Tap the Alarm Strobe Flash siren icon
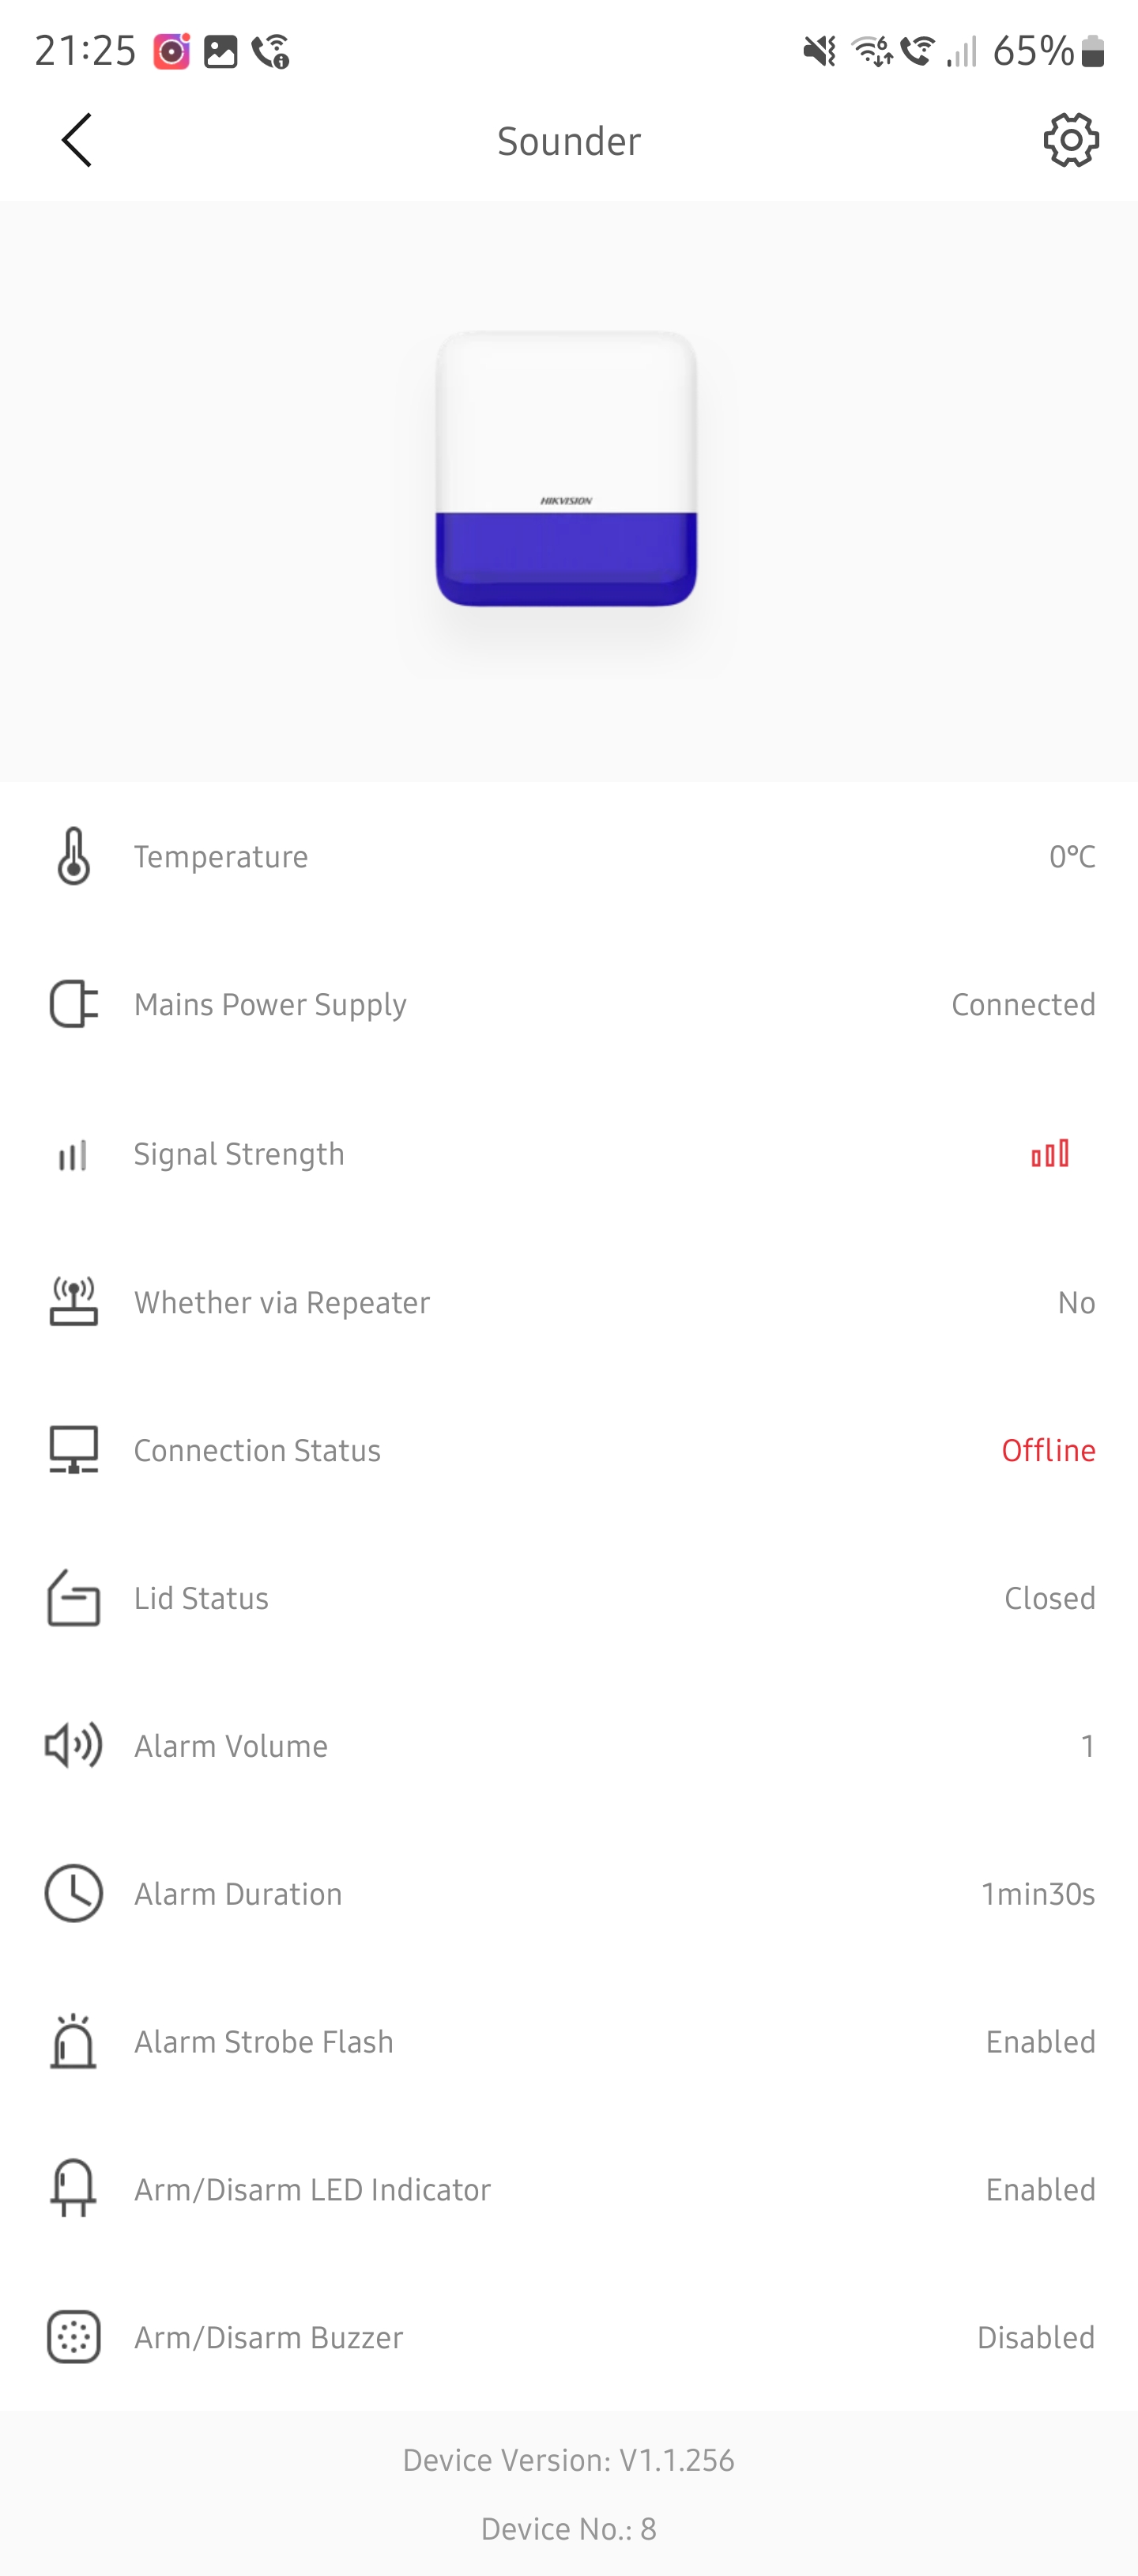Screen dimensions: 1138x2576 pyautogui.click(x=74, y=2041)
